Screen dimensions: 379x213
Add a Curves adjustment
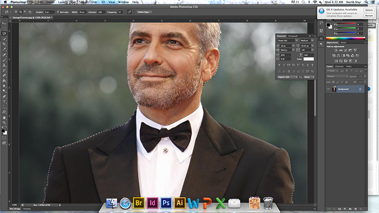click(x=345, y=50)
